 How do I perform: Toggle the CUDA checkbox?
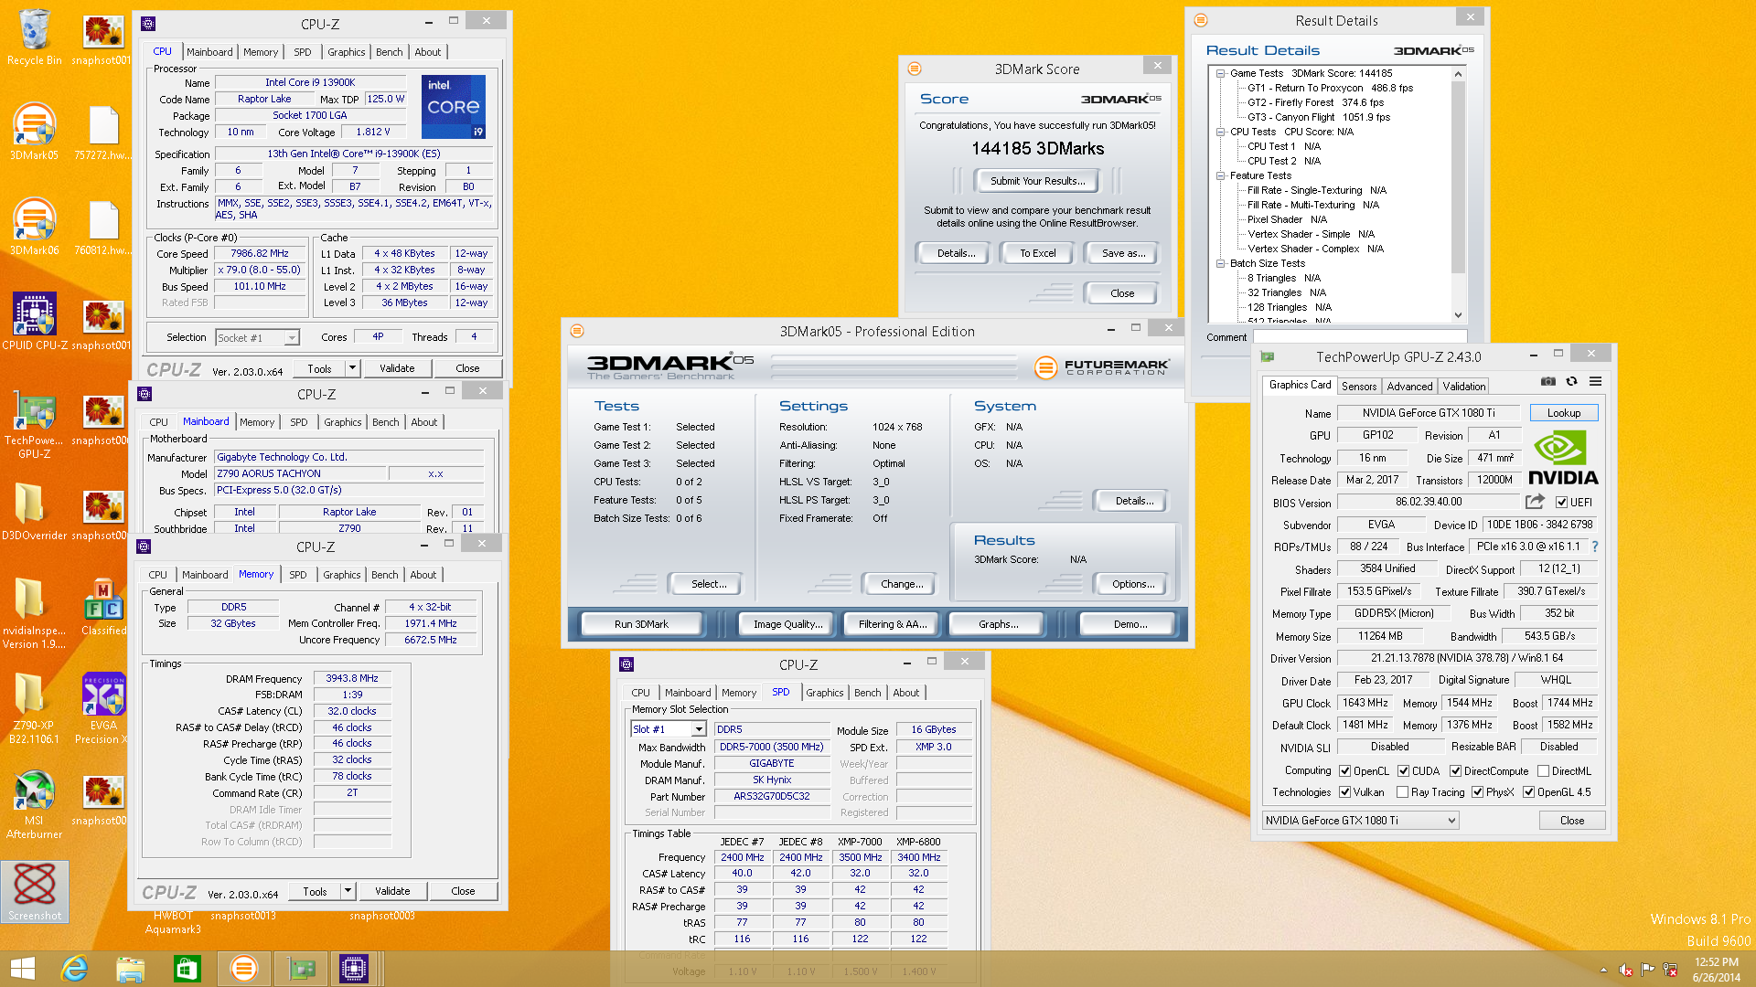click(1404, 771)
